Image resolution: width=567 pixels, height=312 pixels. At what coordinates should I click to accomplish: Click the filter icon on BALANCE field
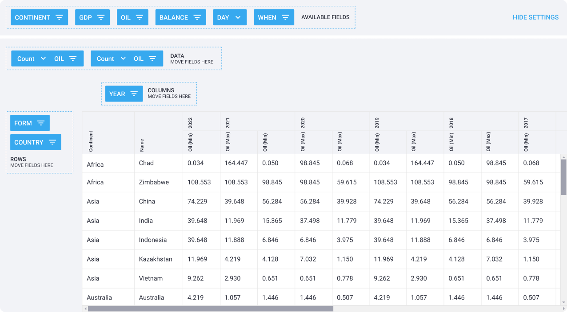197,18
